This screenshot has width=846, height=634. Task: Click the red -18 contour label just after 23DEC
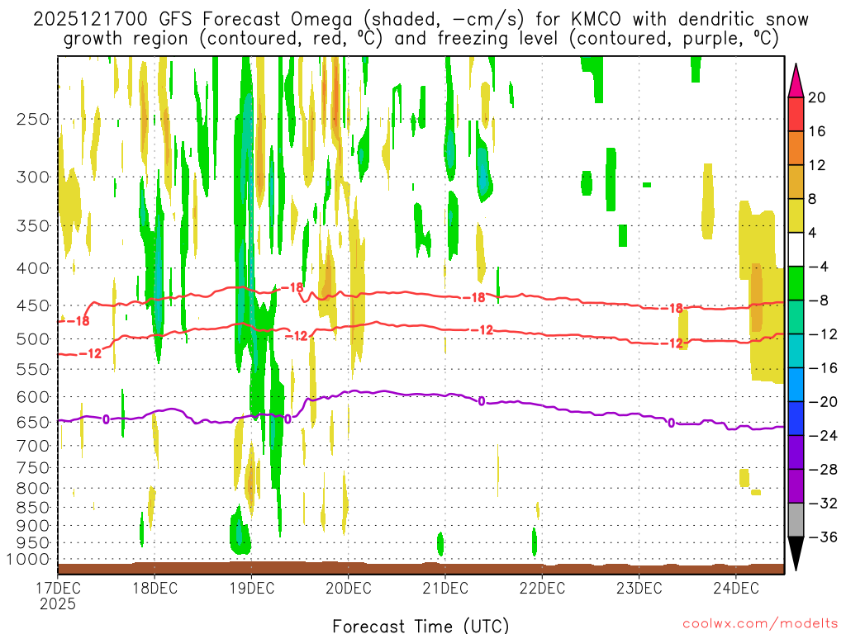(672, 309)
